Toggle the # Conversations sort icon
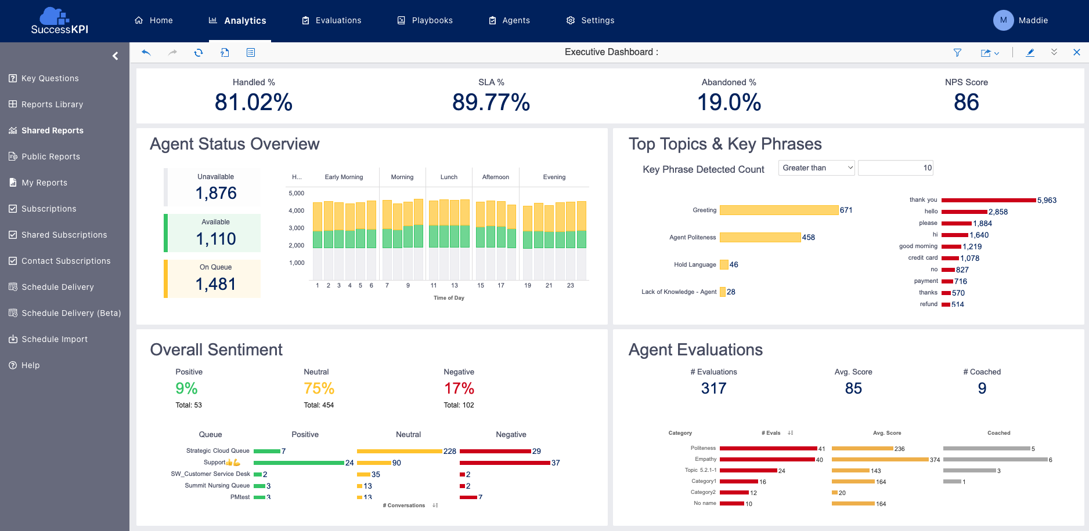Image resolution: width=1089 pixels, height=531 pixels. (x=435, y=505)
